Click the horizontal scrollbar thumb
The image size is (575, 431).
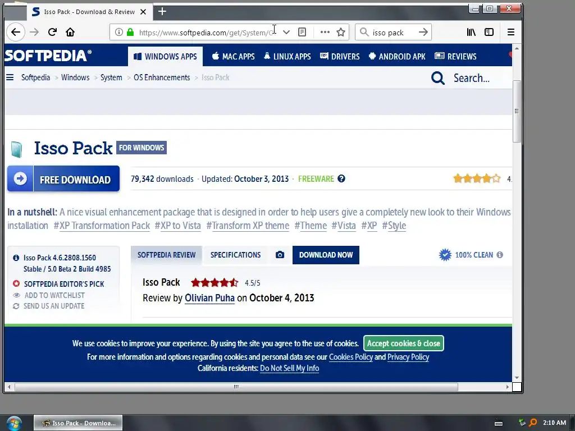pyautogui.click(x=236, y=387)
